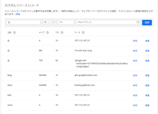Viewport: 158px width, 114px height.
Task: Click the 6h TTL value
Action: click(x=57, y=60)
